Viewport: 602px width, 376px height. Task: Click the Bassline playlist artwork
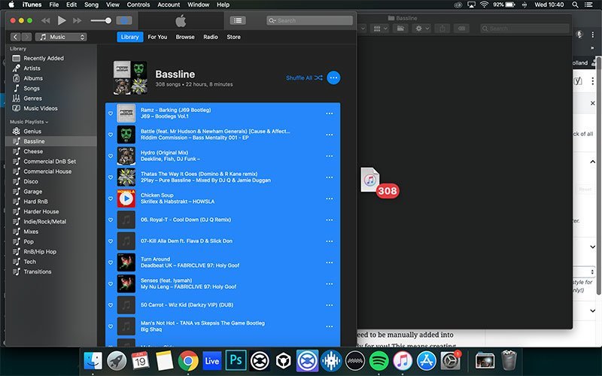(130, 78)
